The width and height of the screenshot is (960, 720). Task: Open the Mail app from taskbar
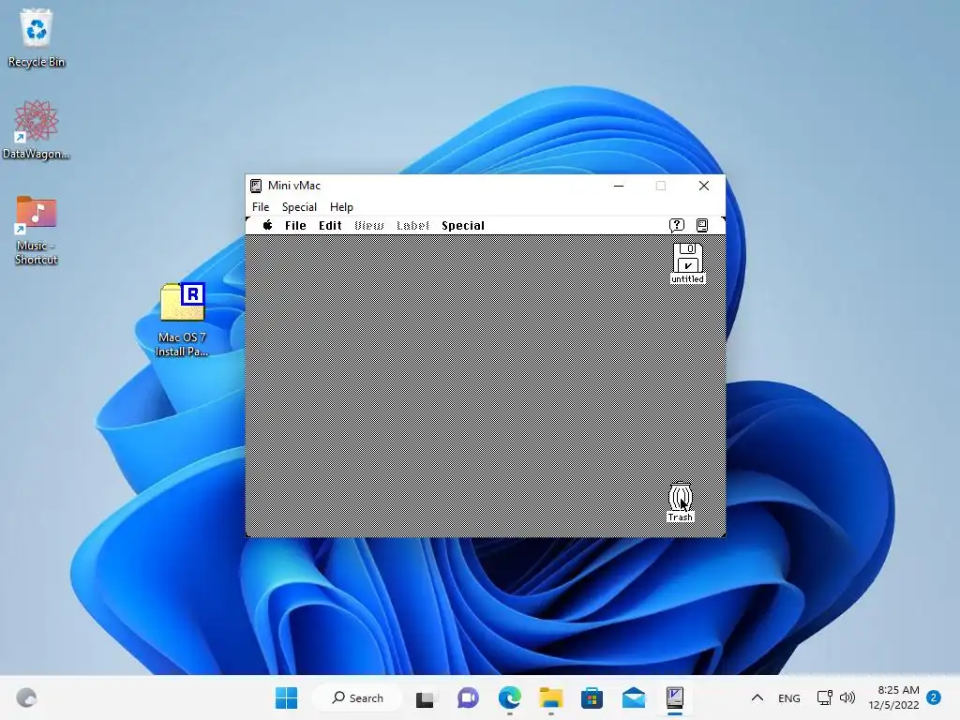(x=634, y=697)
